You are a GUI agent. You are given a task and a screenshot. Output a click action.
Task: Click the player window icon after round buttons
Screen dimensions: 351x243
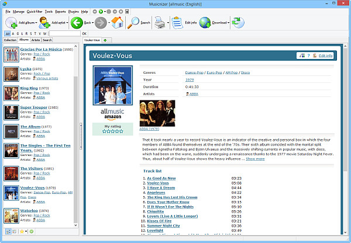(x=127, y=12)
